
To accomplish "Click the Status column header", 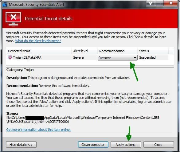I will [153, 51].
